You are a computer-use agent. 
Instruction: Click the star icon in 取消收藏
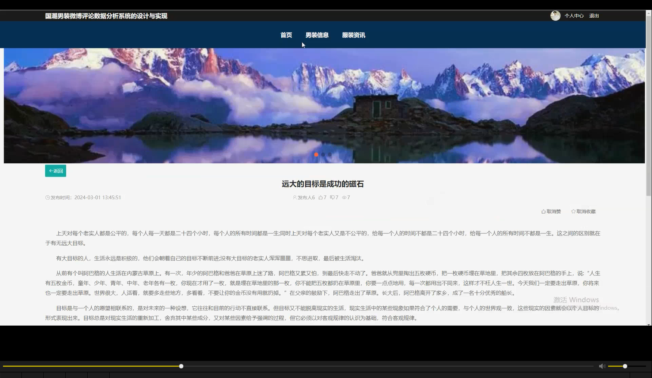tap(573, 211)
